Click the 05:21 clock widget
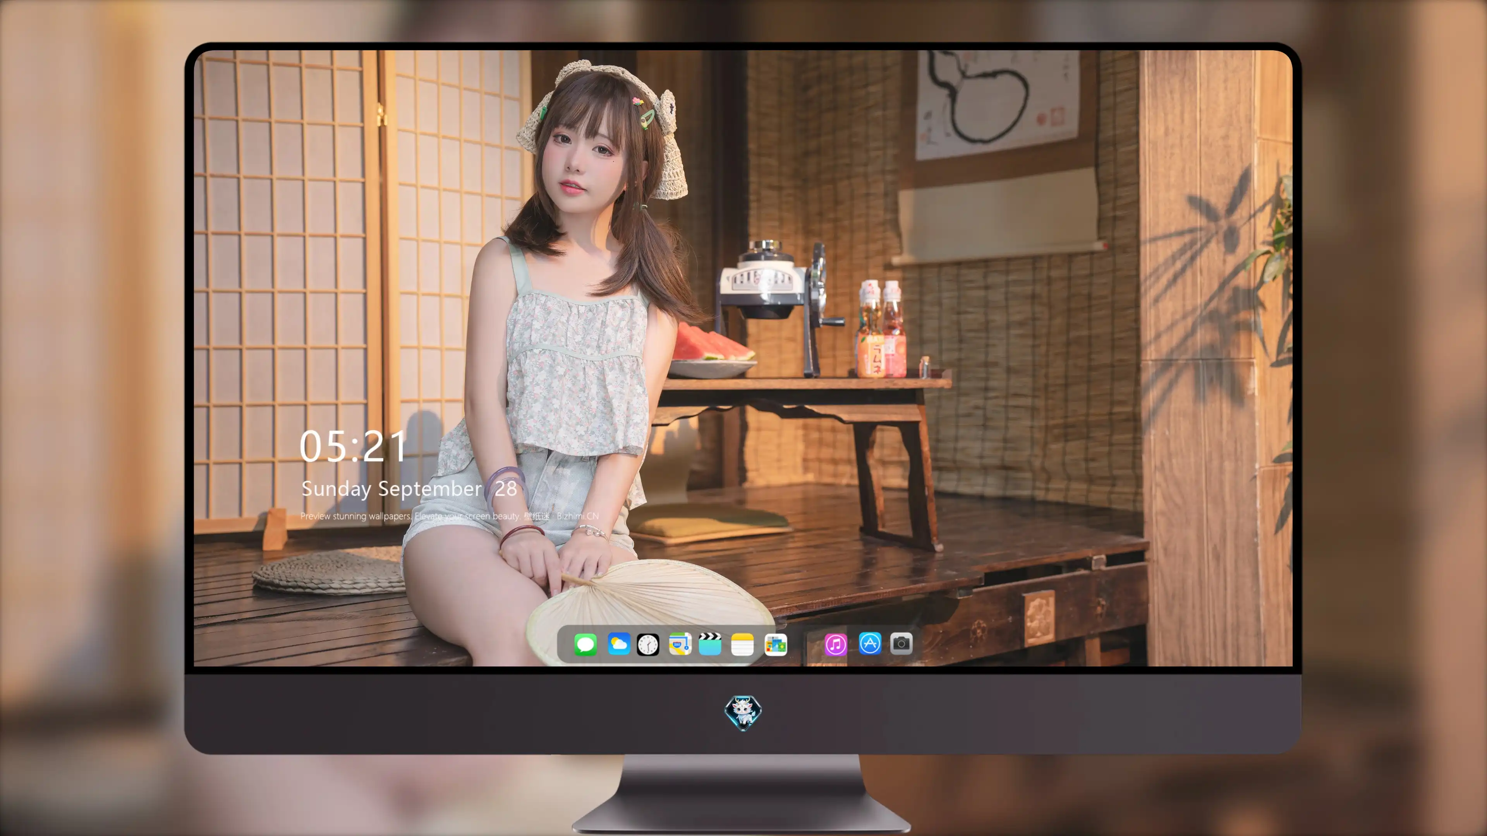The image size is (1487, 836). pos(353,447)
